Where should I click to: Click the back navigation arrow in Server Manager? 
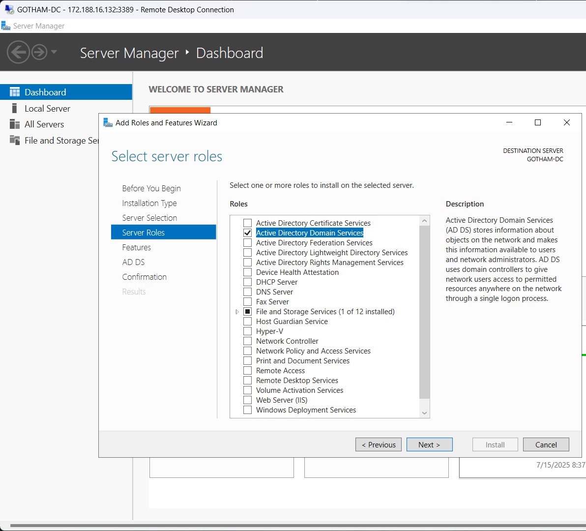pyautogui.click(x=18, y=52)
